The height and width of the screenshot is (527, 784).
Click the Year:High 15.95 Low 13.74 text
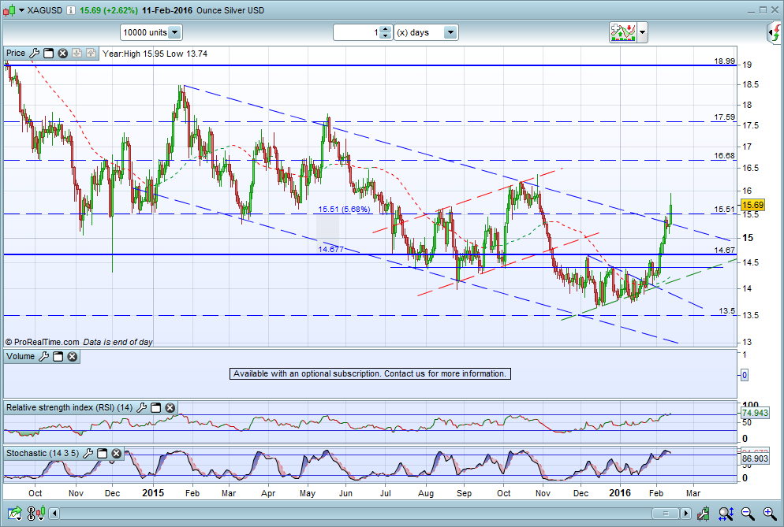155,54
